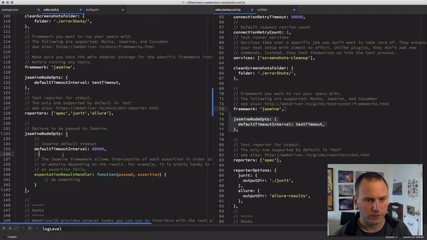Image resolution: width=427 pixels, height=240 pixels.
Task: Toggle highlight matches option in find bar
Action: 37,228
